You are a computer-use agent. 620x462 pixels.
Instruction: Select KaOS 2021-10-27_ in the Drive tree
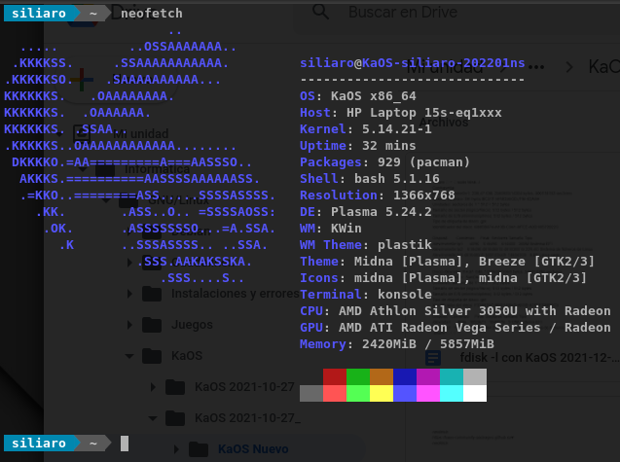point(247,418)
